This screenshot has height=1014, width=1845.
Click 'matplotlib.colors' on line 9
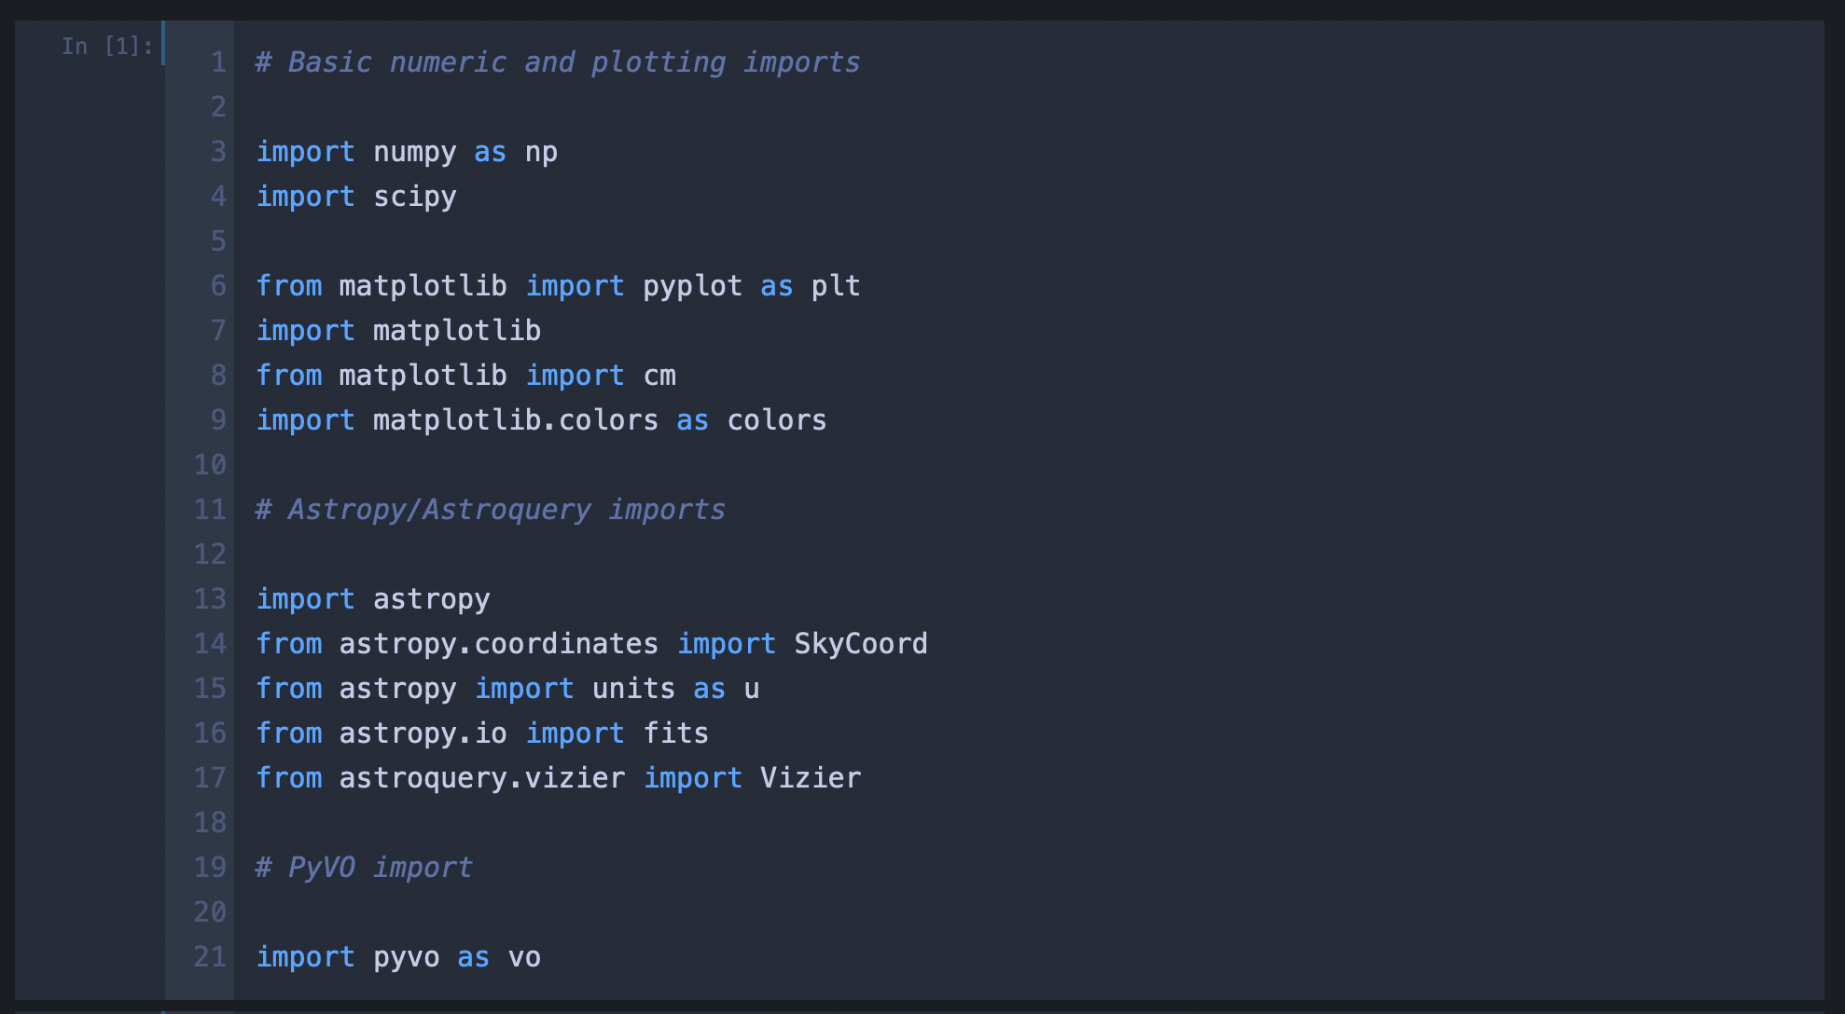coord(516,420)
